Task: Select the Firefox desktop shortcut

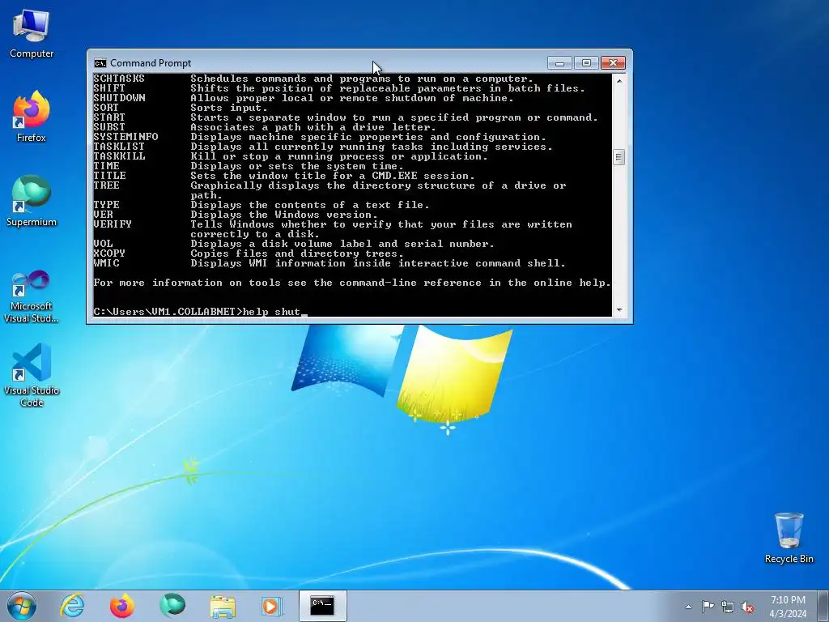Action: click(32, 117)
